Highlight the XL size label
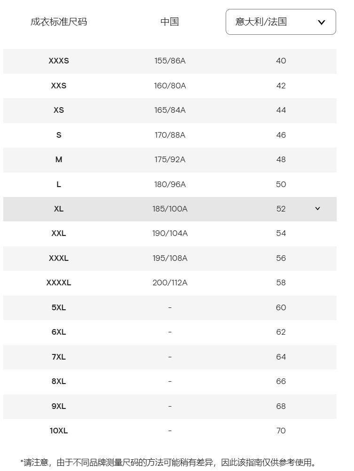Viewport: 354px width, 471px height. coord(59,209)
